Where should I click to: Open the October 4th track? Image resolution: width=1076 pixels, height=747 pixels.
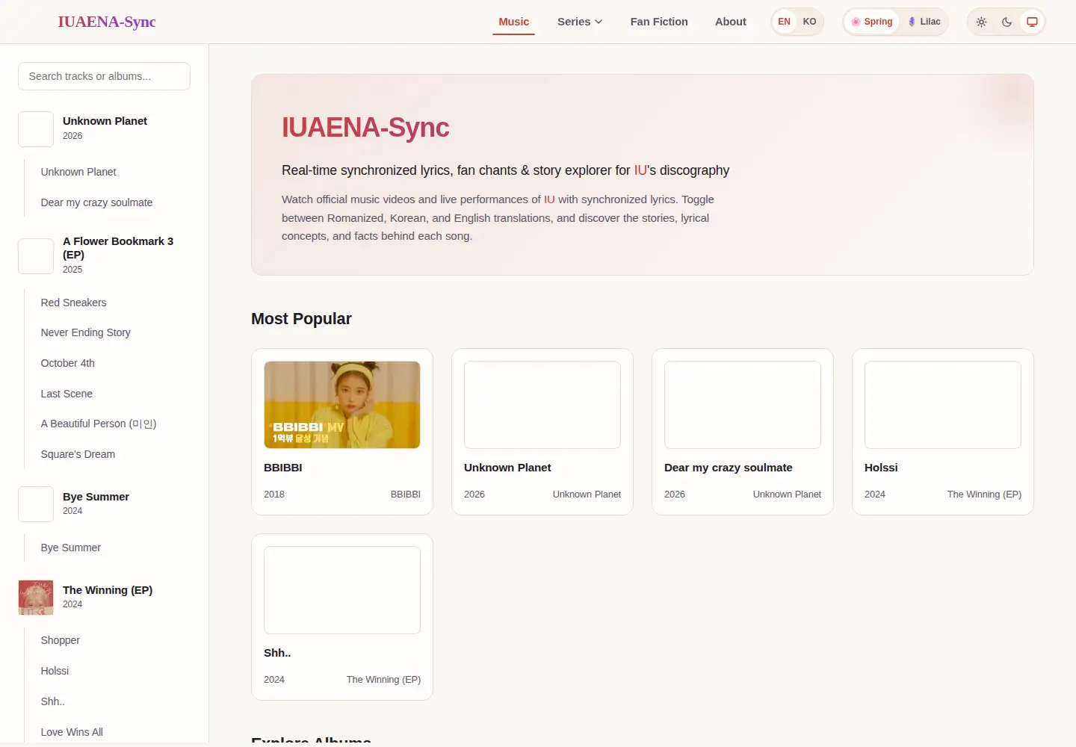click(67, 363)
